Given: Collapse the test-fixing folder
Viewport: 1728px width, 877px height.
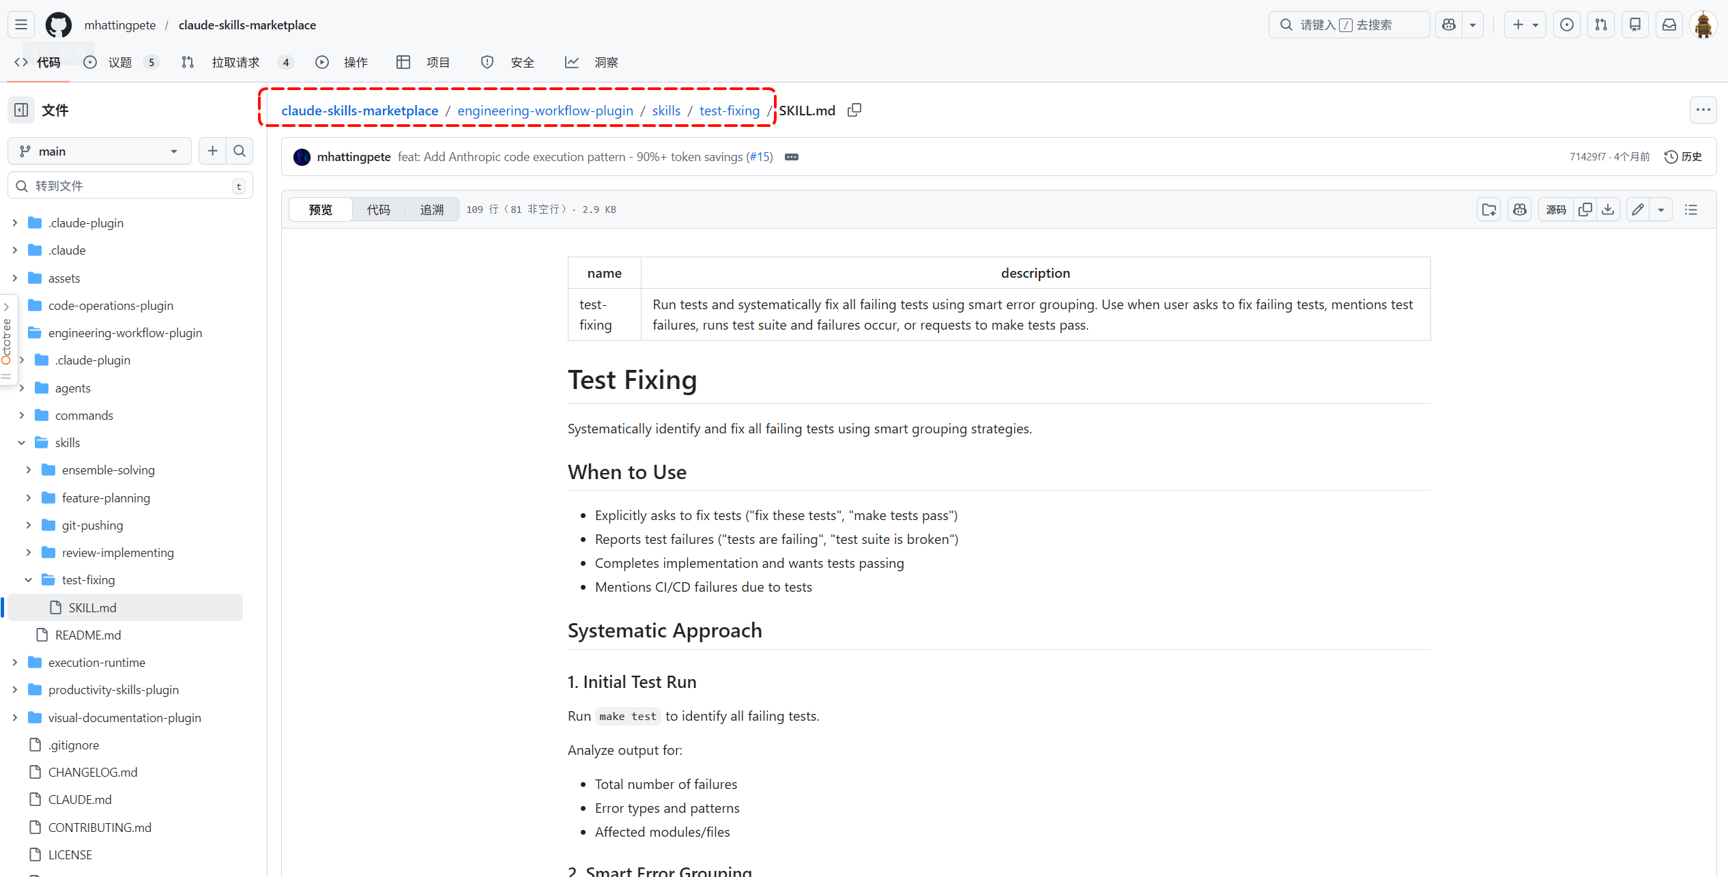Looking at the screenshot, I should 29,579.
